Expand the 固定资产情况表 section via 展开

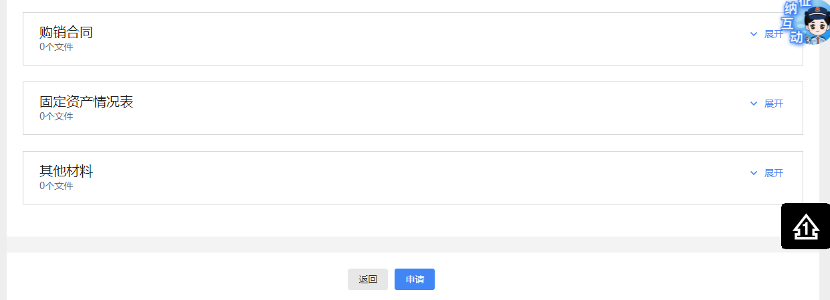pos(773,104)
